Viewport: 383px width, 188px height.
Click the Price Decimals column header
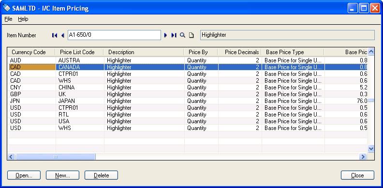pos(239,52)
